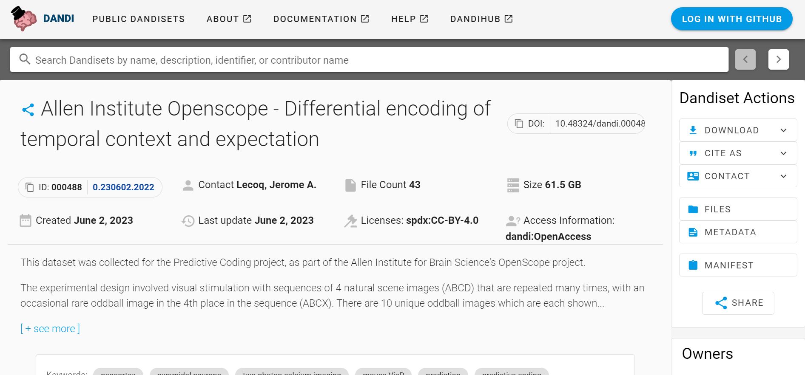Click the Metadata document icon
Screen dimensions: 805x375
coord(693,232)
